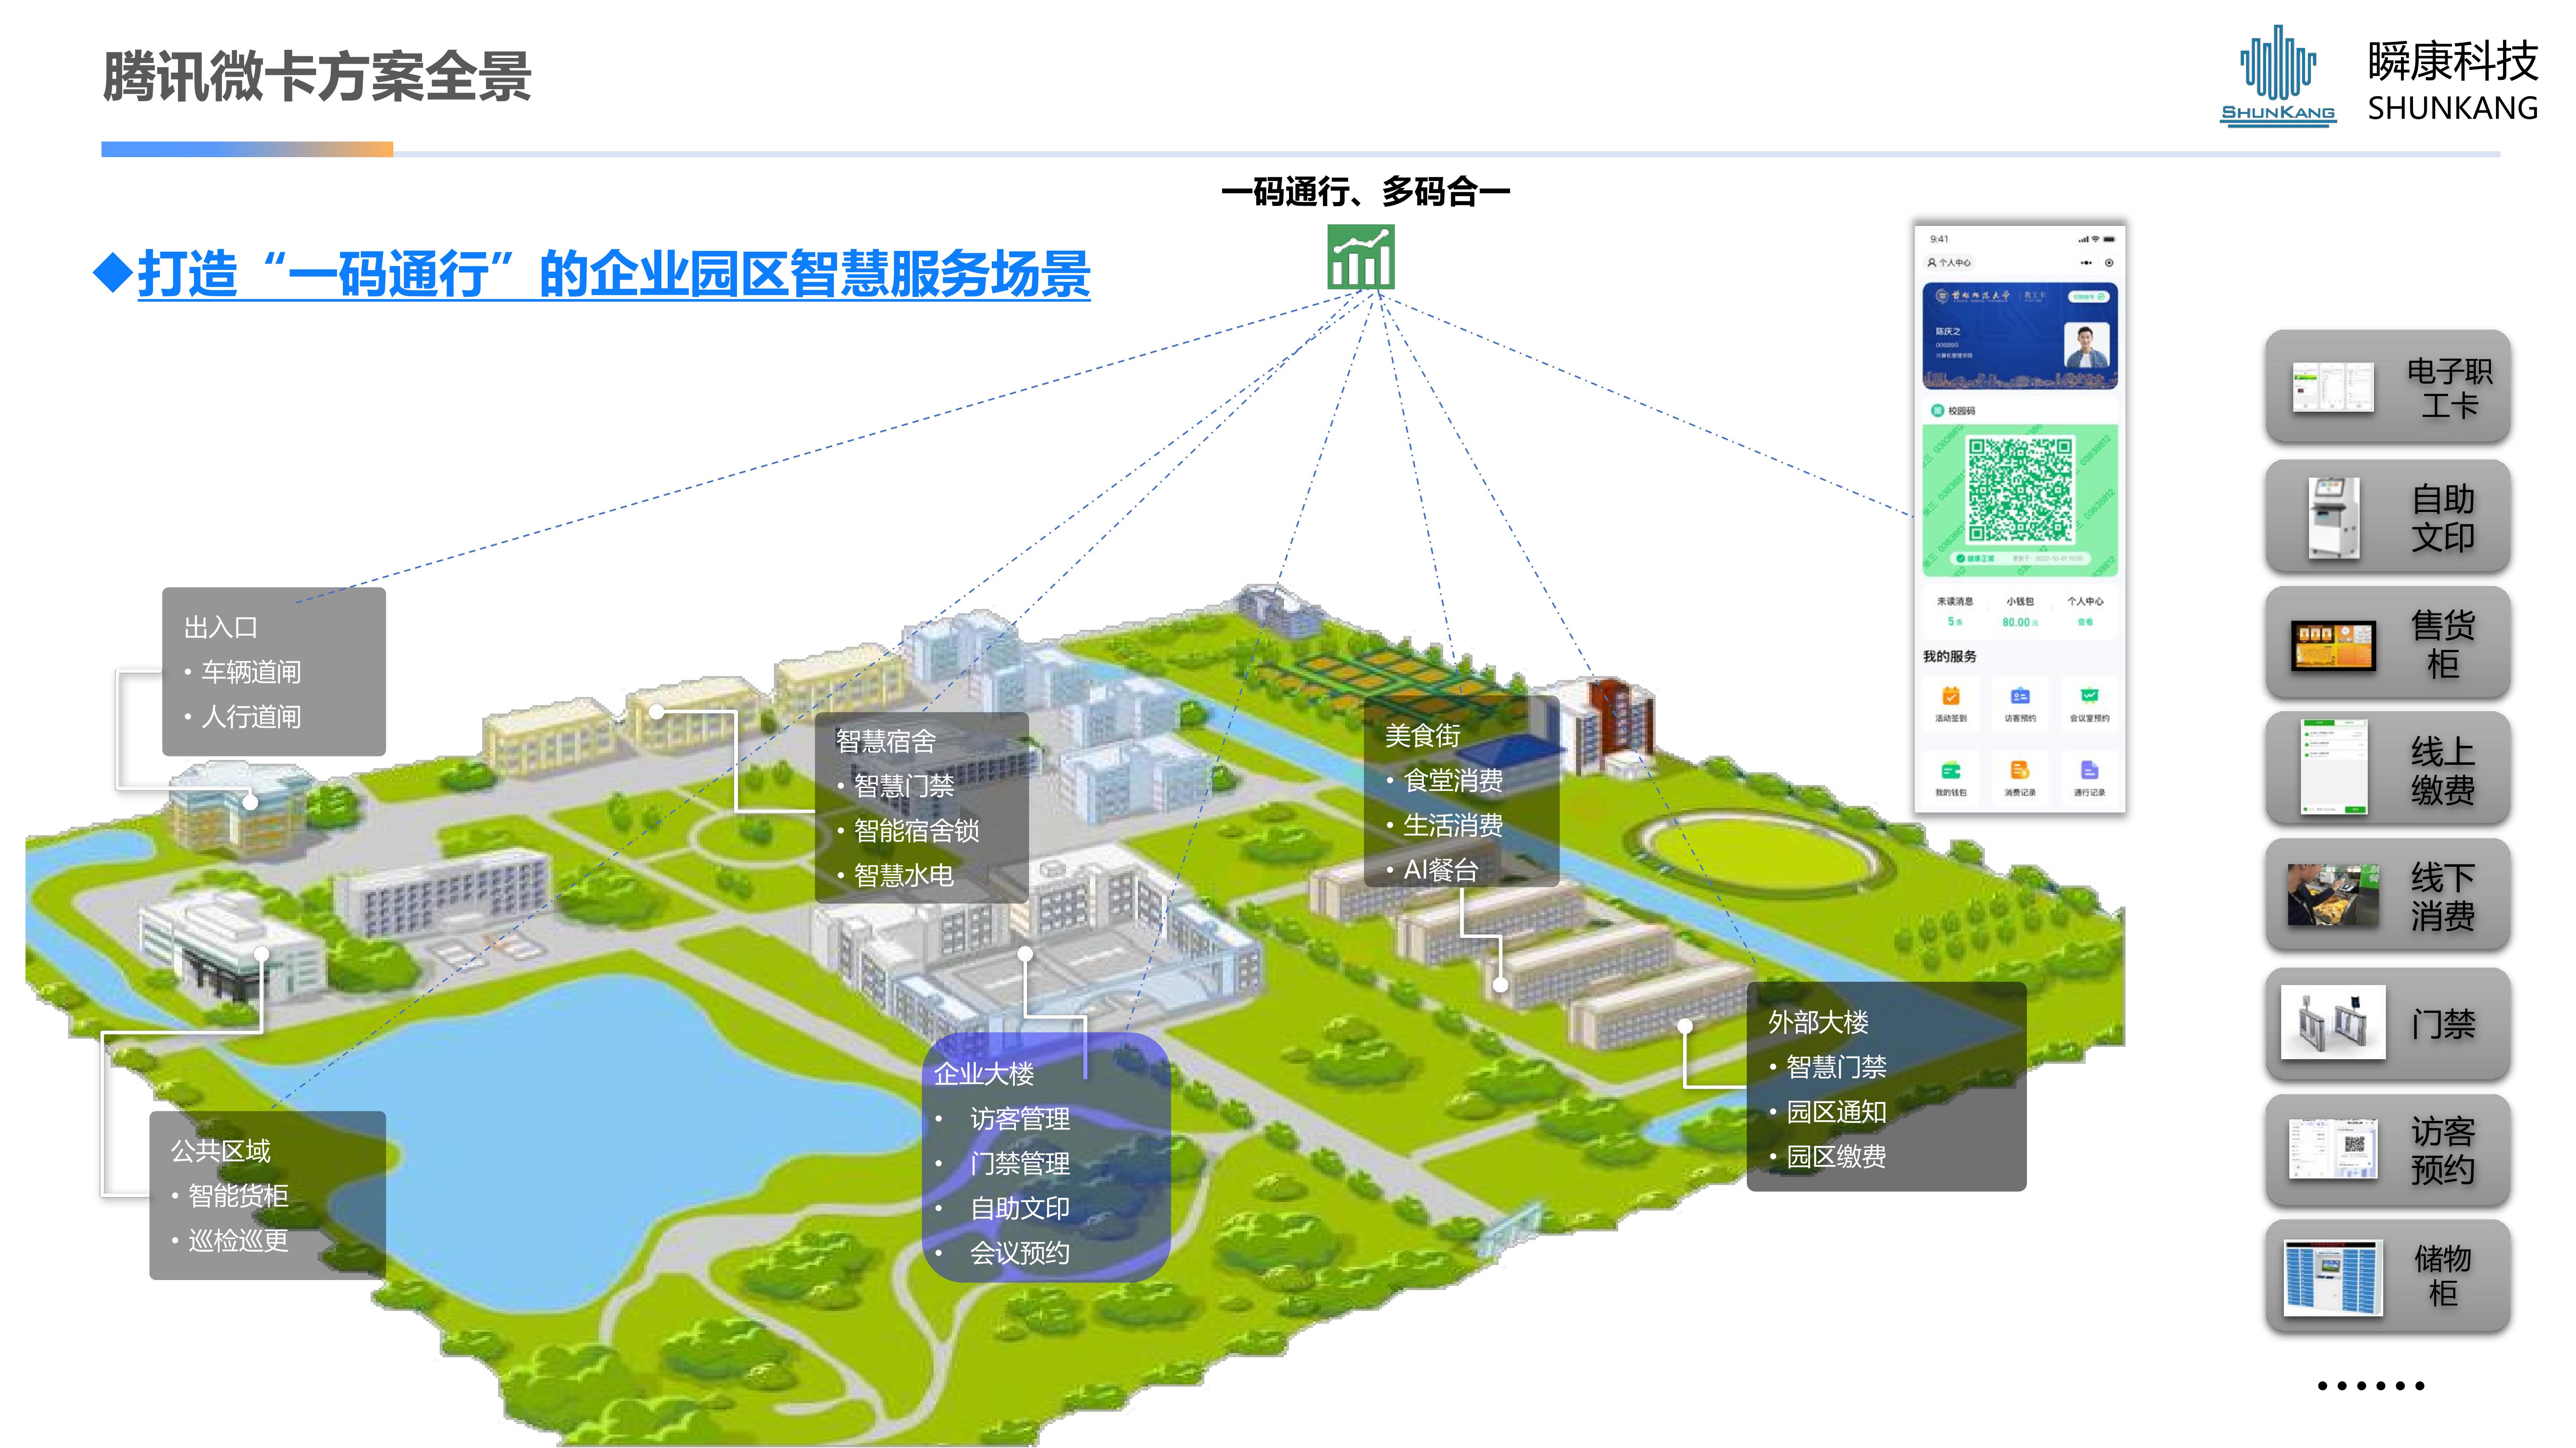Click 园区缴费 bullet
This screenshot has height=1448, width=2576.
coord(1836,1156)
